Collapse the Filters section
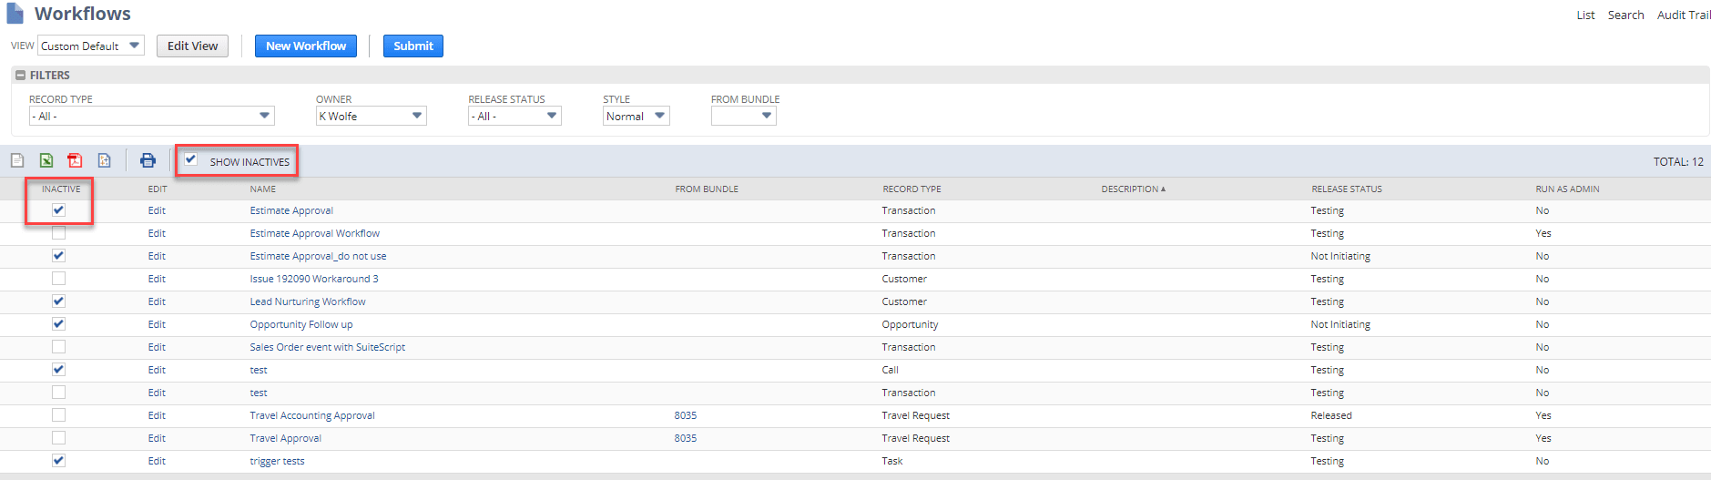The image size is (1711, 480). click(20, 76)
